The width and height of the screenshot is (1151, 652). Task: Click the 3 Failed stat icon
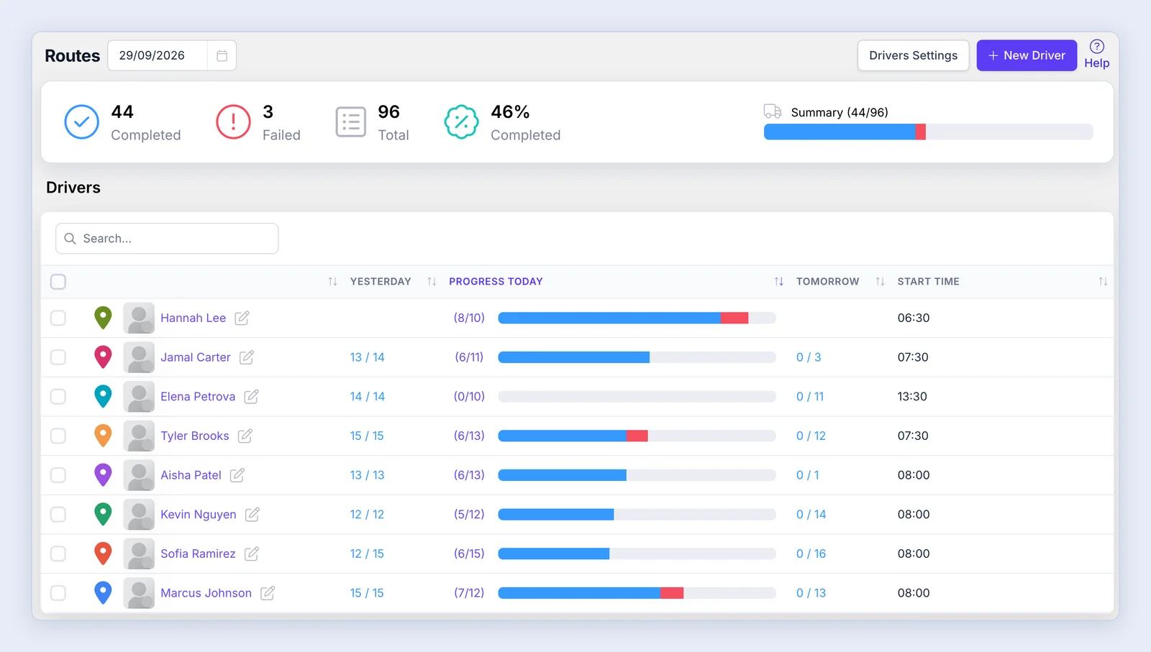(x=233, y=122)
